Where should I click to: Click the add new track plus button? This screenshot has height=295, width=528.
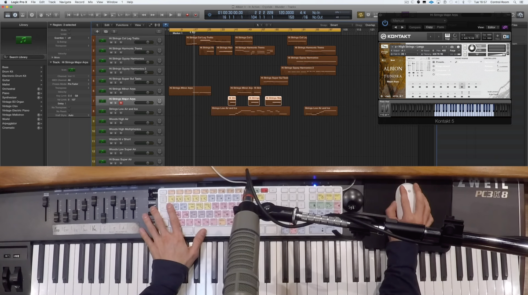[97, 32]
